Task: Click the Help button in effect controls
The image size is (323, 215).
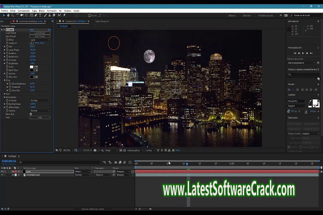Action: pyautogui.click(x=39, y=117)
